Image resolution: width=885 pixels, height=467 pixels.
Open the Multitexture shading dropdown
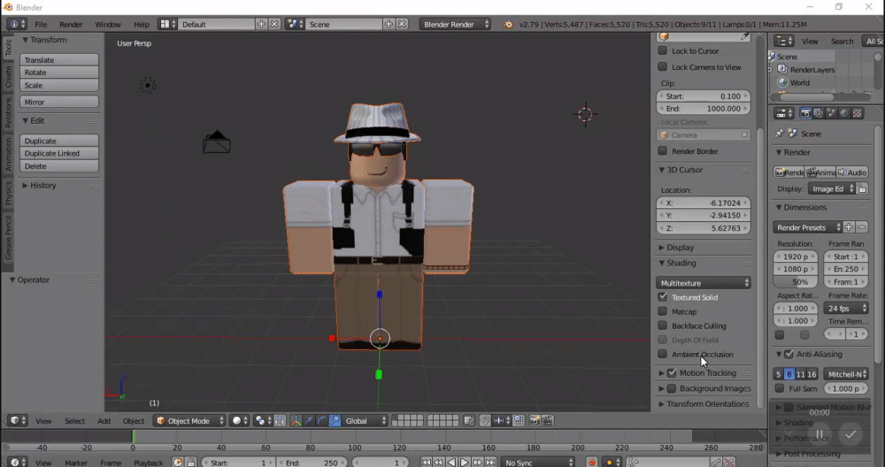tap(704, 283)
